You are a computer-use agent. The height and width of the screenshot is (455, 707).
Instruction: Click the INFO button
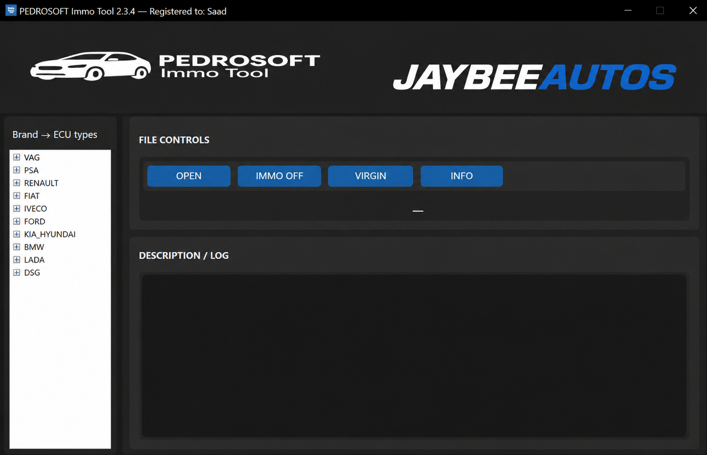coord(462,176)
